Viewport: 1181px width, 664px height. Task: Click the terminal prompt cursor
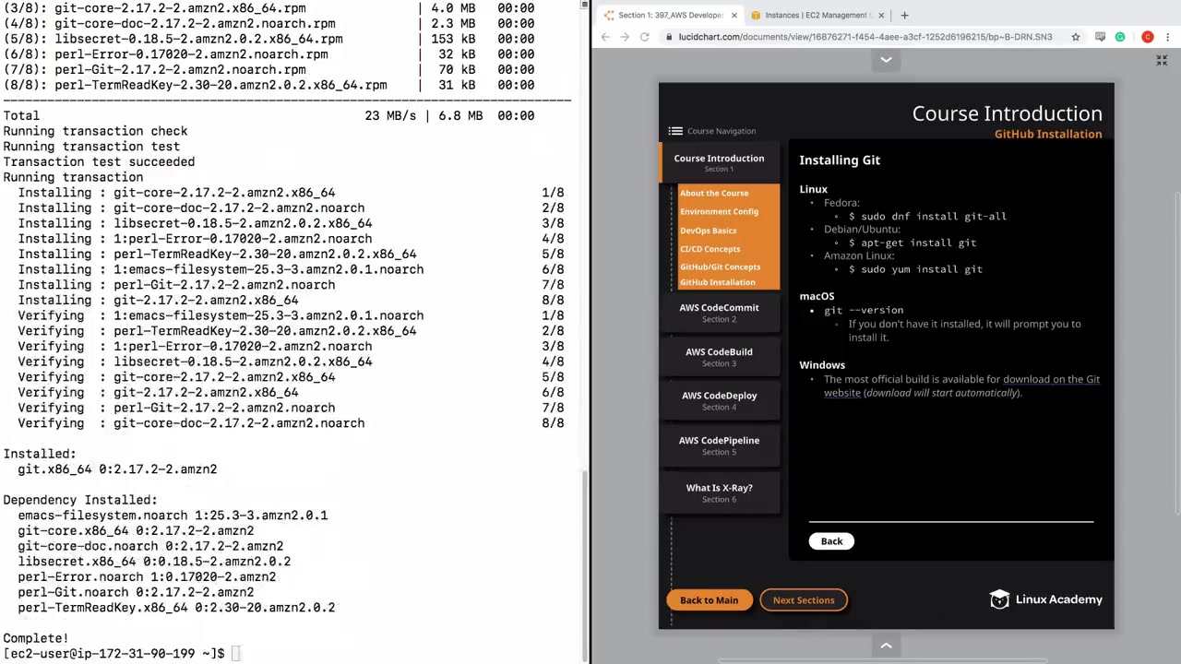(236, 654)
